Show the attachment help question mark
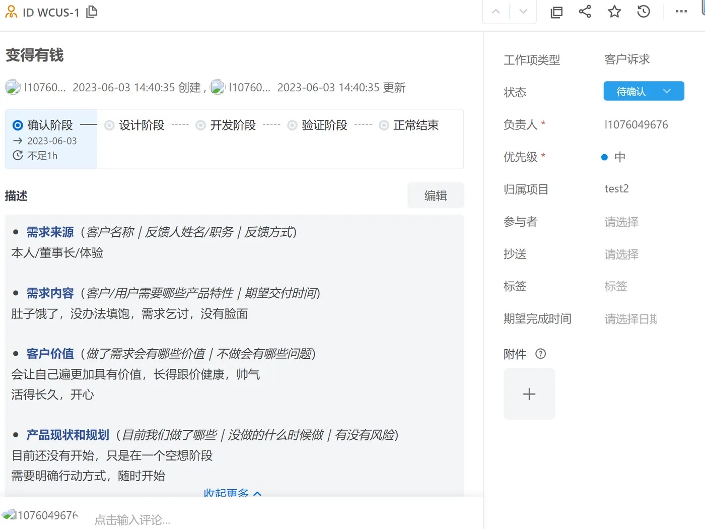This screenshot has height=529, width=705. 541,354
